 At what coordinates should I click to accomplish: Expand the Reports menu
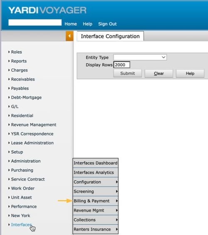17,61
